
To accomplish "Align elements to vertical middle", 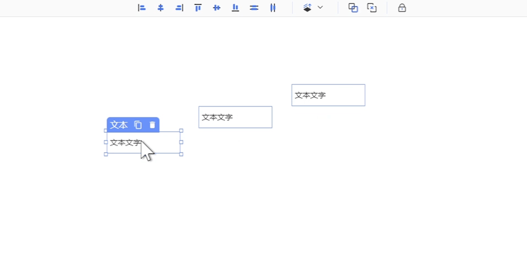I will [217, 8].
